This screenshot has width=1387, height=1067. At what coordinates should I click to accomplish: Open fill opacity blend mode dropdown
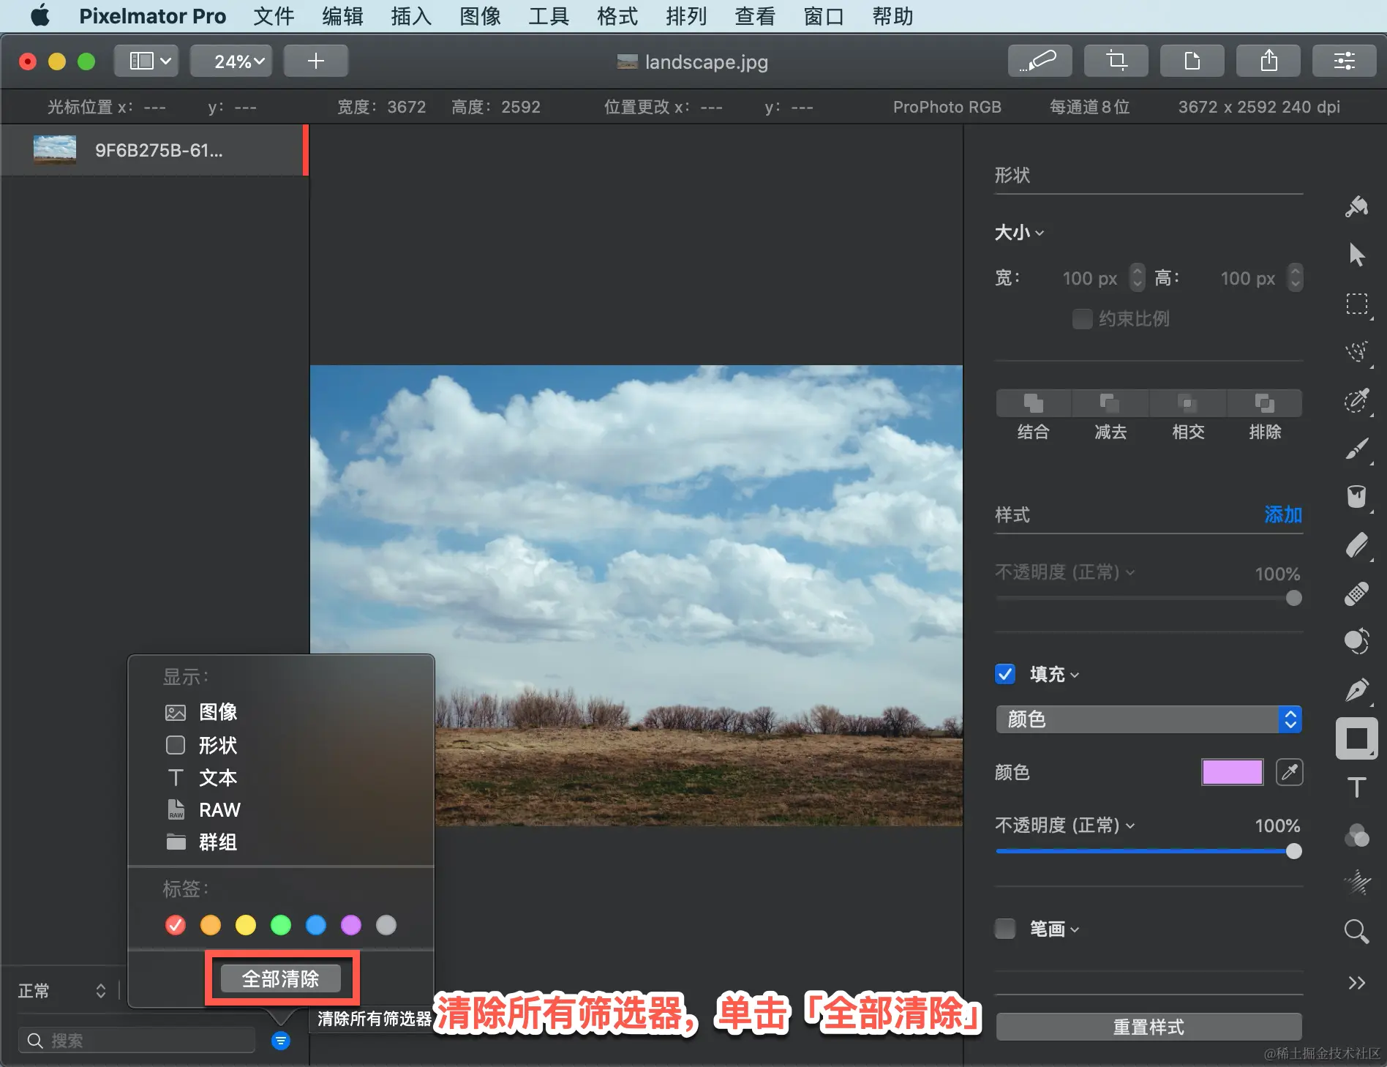[1065, 825]
